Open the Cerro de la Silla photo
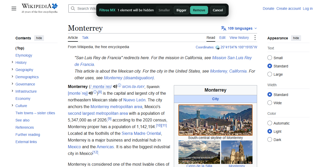Screen dimensions: 325x167 click(199, 152)
